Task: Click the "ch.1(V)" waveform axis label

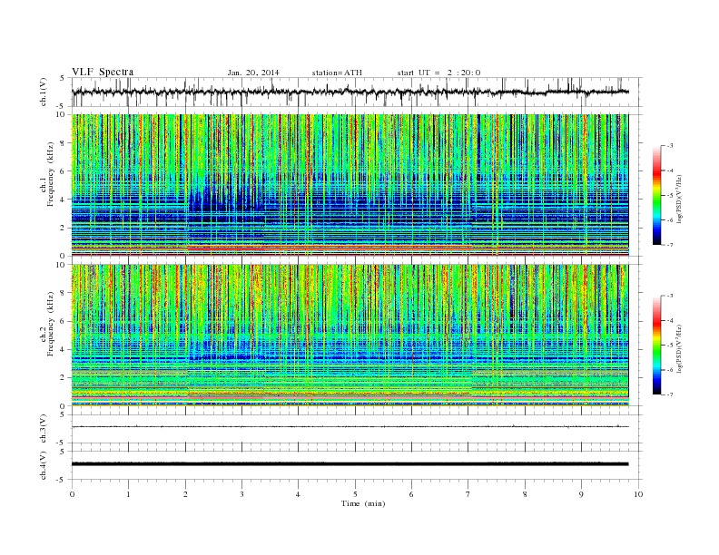Action: tap(44, 92)
